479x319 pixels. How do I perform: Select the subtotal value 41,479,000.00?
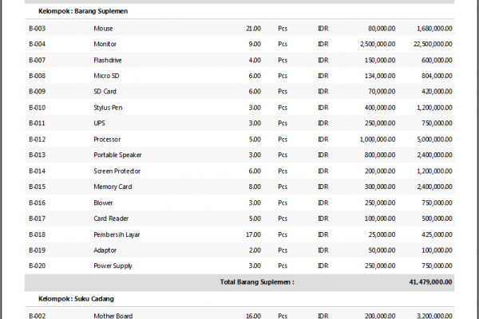pyautogui.click(x=430, y=282)
